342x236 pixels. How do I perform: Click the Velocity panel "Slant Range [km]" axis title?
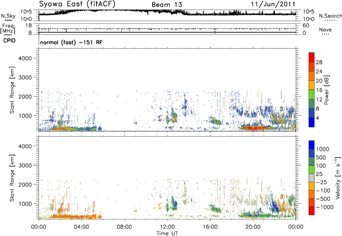click(12, 178)
